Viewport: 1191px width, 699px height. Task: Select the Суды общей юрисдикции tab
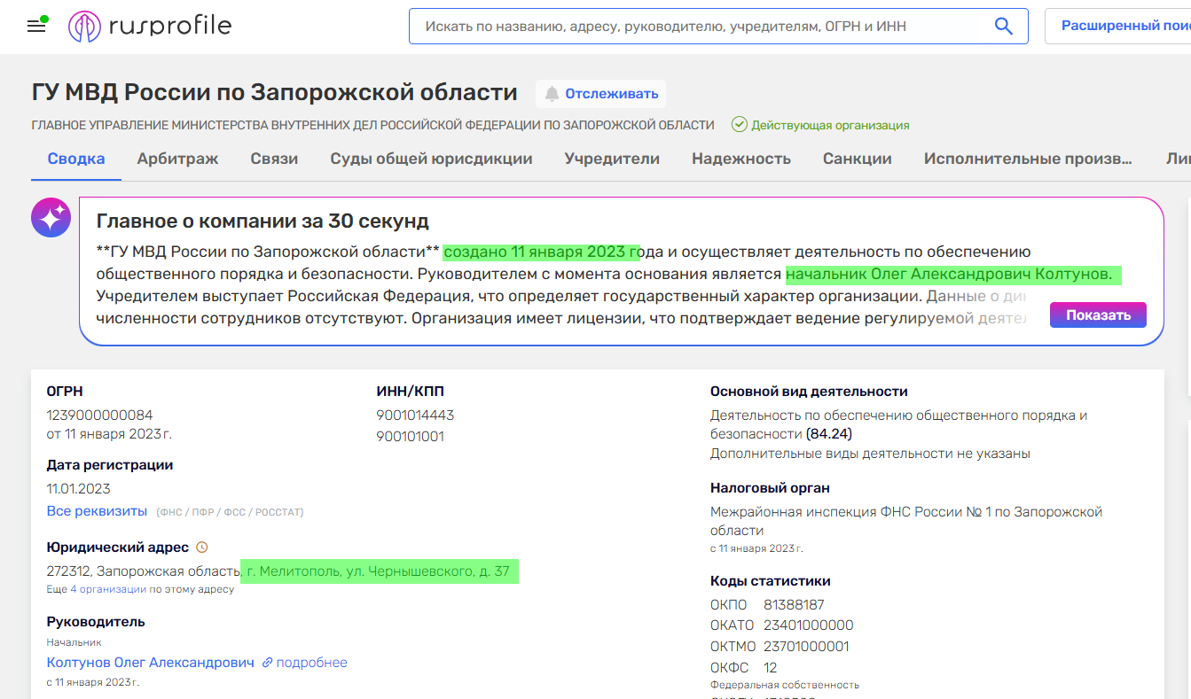pyautogui.click(x=431, y=159)
